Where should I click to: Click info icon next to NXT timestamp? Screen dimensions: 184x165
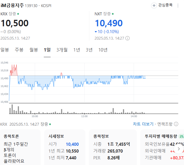pyautogui.click(x=127, y=38)
